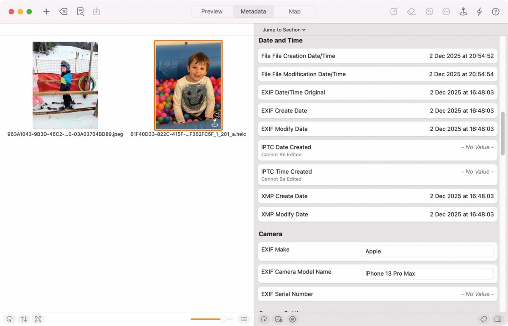
Task: Click the XMP Create Date row
Action: coord(378,196)
